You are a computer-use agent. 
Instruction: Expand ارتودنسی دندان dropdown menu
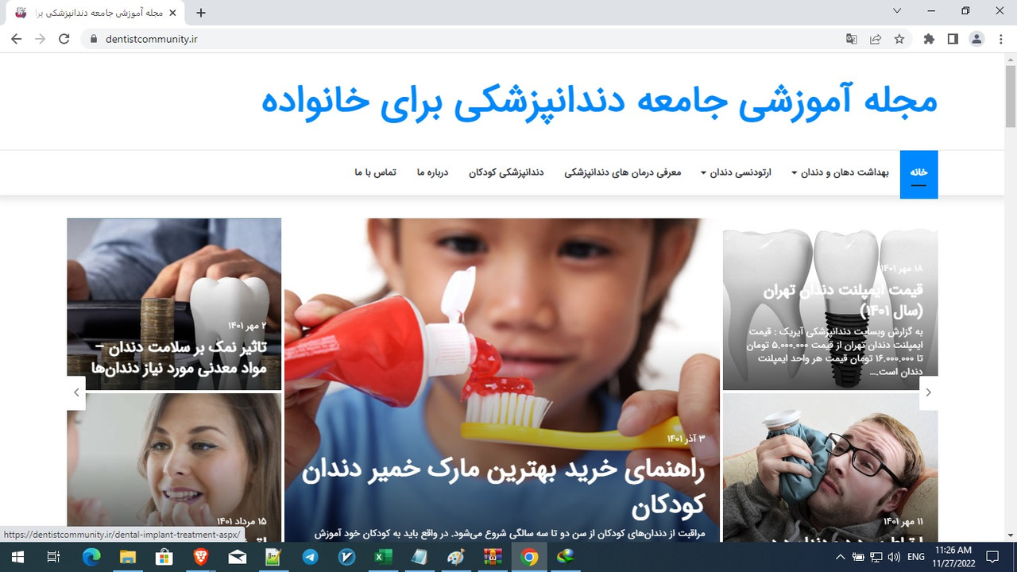(x=737, y=172)
